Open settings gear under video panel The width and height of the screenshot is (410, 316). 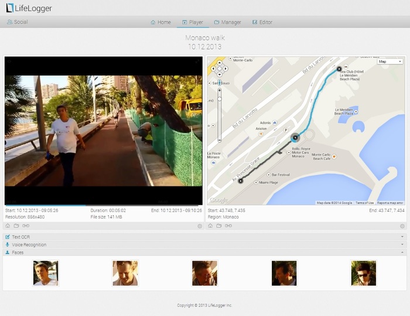tap(200, 226)
